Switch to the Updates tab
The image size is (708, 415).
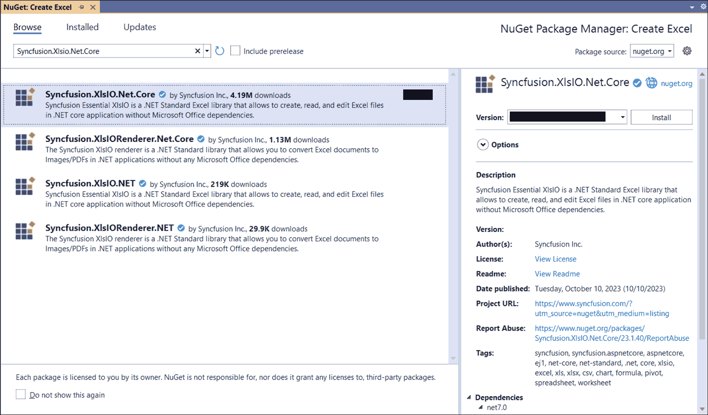[x=140, y=27]
